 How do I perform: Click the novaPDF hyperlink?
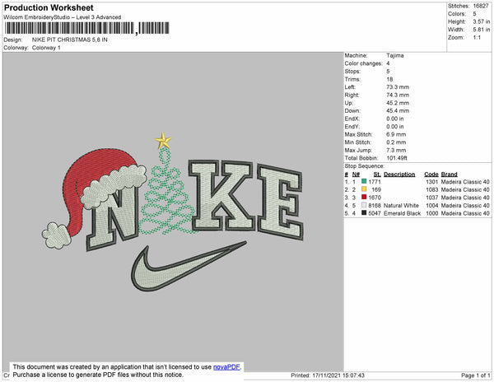[226, 367]
